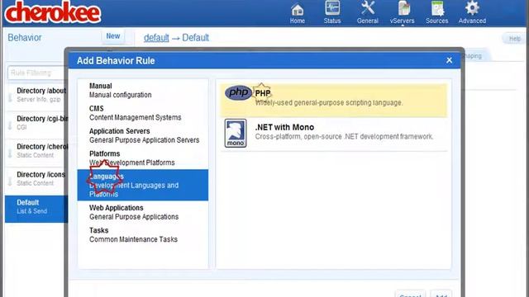This screenshot has width=529, height=297.
Task: Click the Directory /cgi-bin drag handle
Action: [10, 125]
